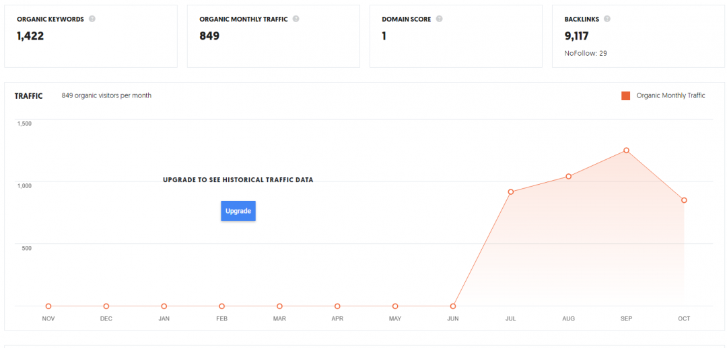
Task: Click the 9,117 backlinks value
Action: click(x=576, y=36)
